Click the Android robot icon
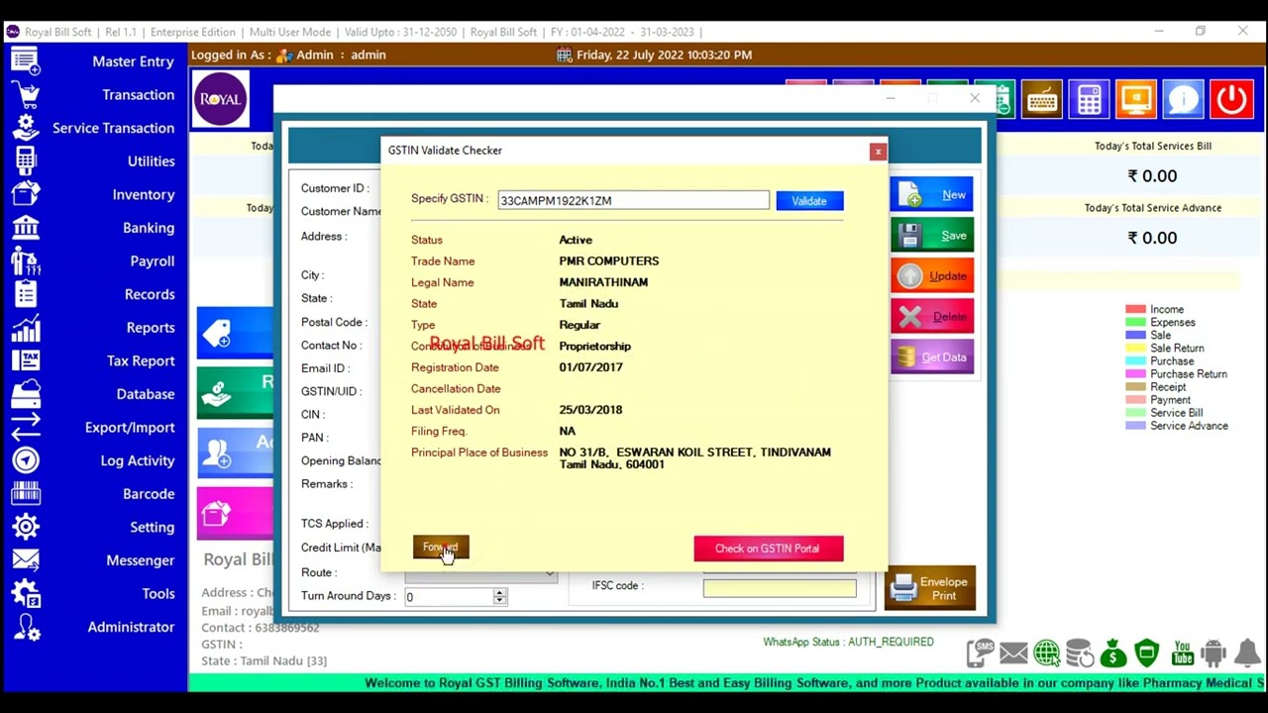Image resolution: width=1268 pixels, height=713 pixels. 1214,653
